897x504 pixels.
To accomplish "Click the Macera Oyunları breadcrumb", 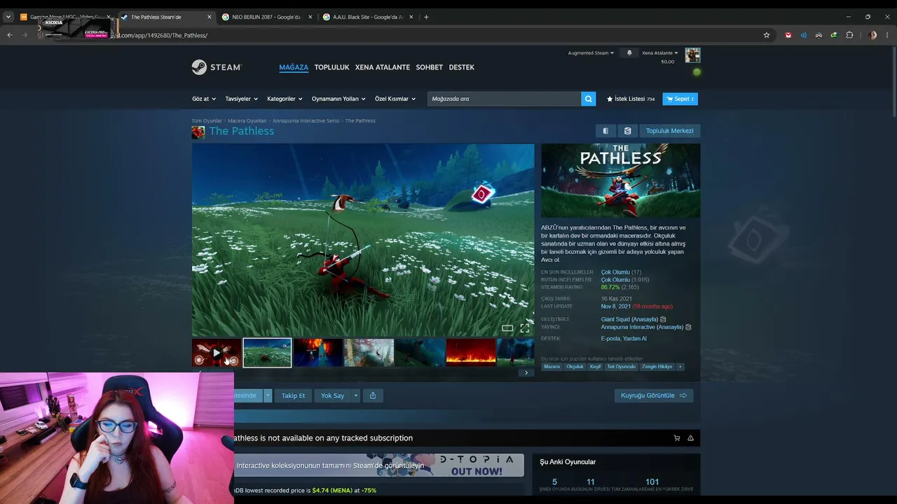I will tap(247, 121).
